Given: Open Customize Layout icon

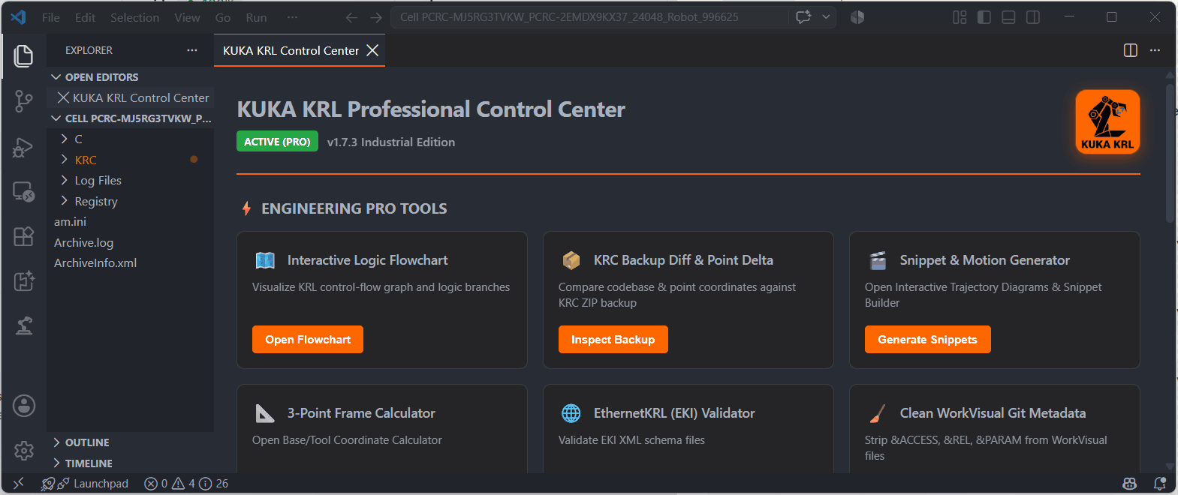Looking at the screenshot, I should pyautogui.click(x=960, y=17).
